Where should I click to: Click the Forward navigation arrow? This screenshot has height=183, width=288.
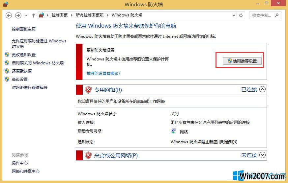[18, 15]
